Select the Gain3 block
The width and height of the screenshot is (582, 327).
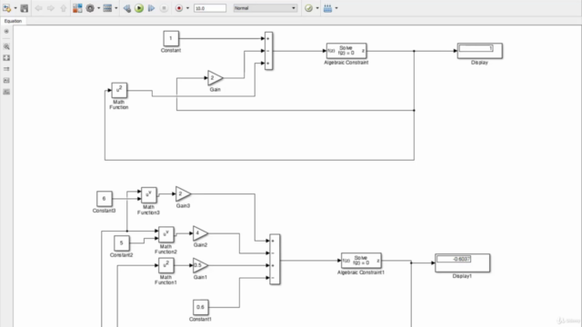click(x=183, y=193)
